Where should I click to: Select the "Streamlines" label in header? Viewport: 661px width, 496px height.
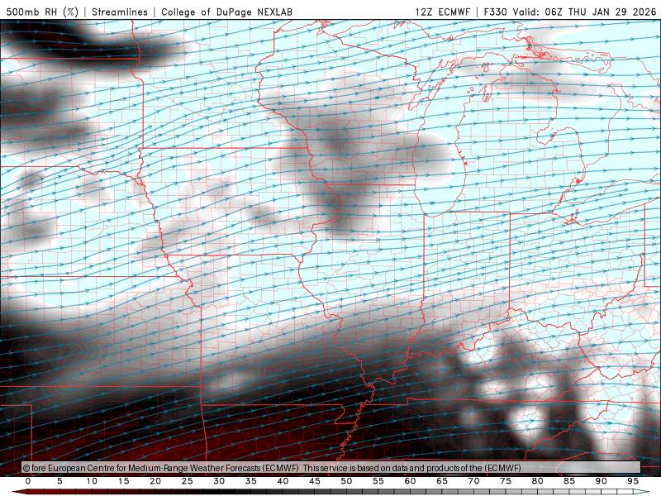tap(120, 12)
